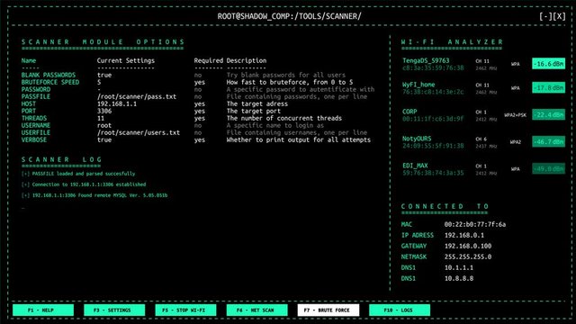Click the MAC value 00:22:b0:77:7f:6a
The height and width of the screenshot is (324, 576).
(475, 224)
